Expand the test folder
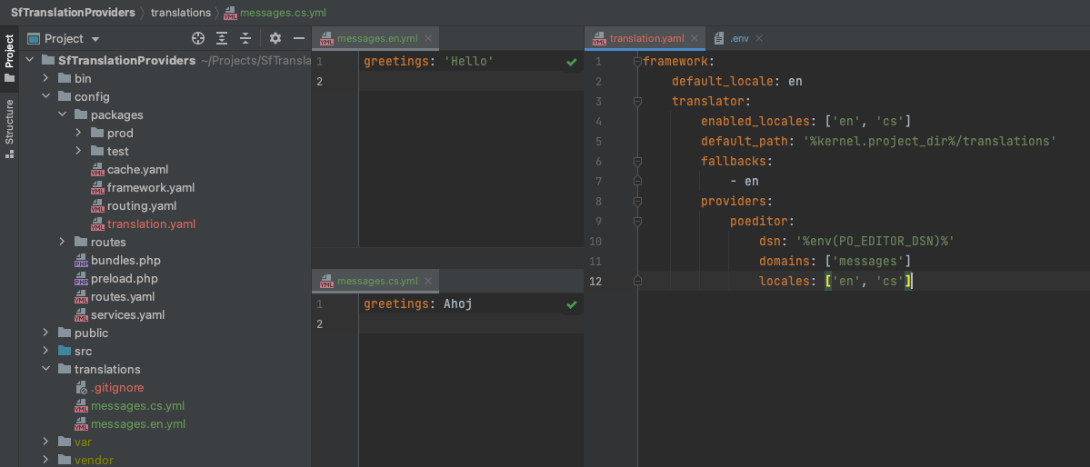 coord(78,151)
